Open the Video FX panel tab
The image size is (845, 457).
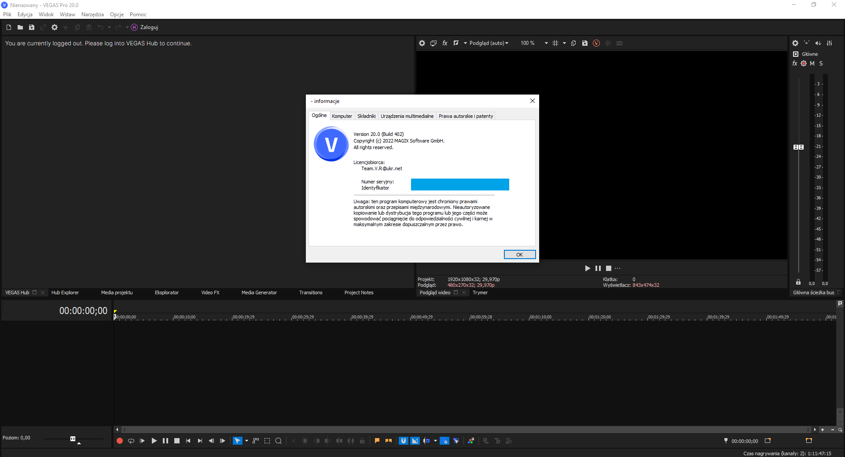point(210,292)
